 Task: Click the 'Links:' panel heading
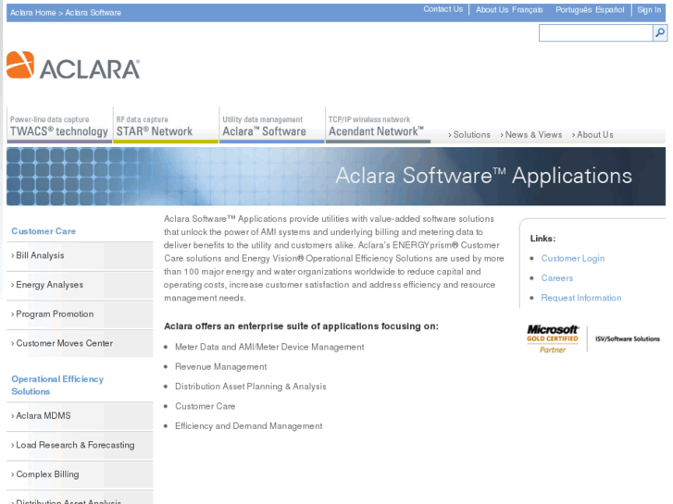(542, 239)
